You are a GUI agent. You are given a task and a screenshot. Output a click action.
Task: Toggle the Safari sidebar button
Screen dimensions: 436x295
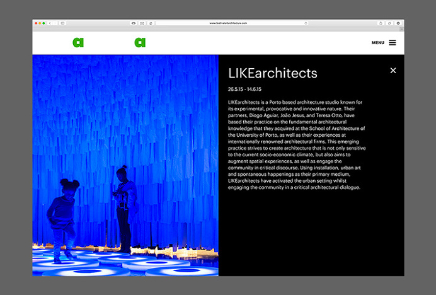[x=62, y=23]
